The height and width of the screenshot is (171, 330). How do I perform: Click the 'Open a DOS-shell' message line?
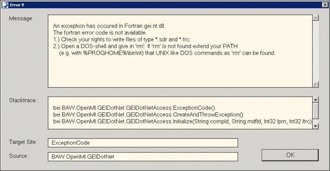tap(145, 46)
